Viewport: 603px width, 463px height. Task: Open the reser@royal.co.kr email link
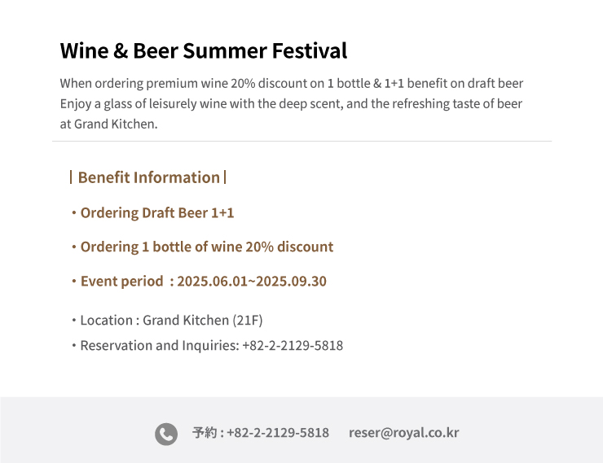pos(404,433)
